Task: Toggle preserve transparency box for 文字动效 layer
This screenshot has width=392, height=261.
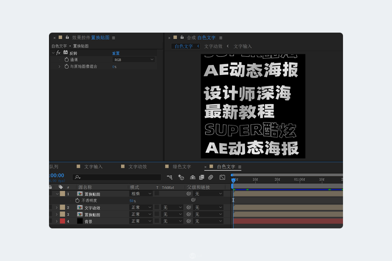Action: (157, 207)
